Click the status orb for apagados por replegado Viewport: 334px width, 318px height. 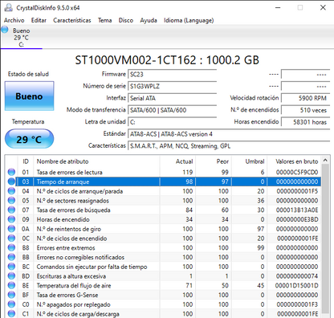(x=11, y=304)
